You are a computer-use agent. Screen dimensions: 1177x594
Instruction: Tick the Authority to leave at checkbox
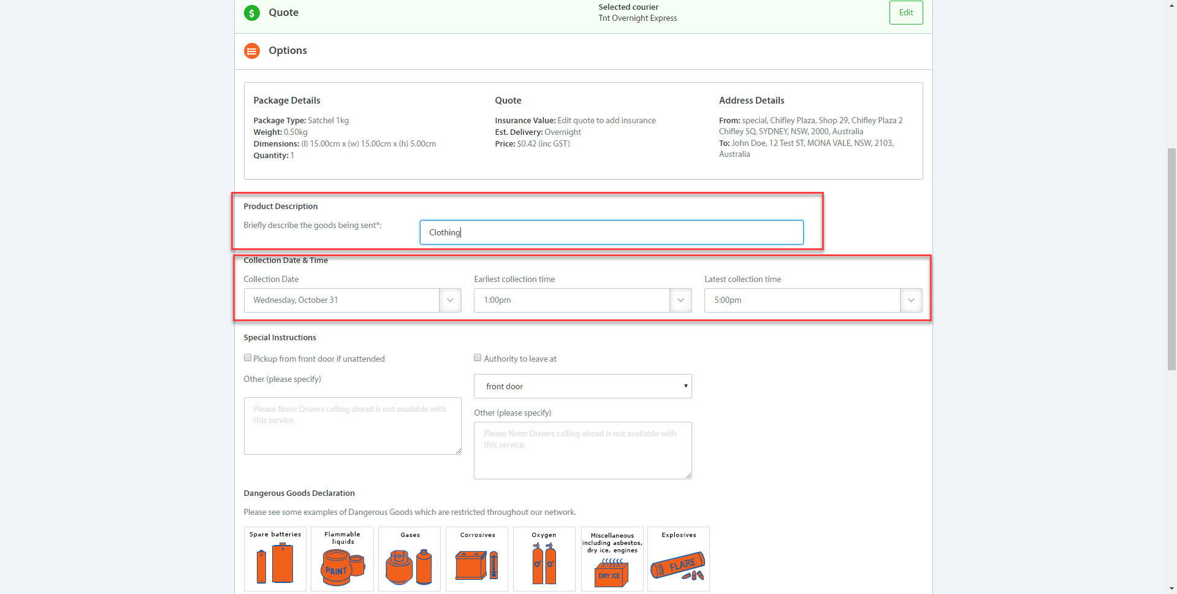(x=478, y=358)
